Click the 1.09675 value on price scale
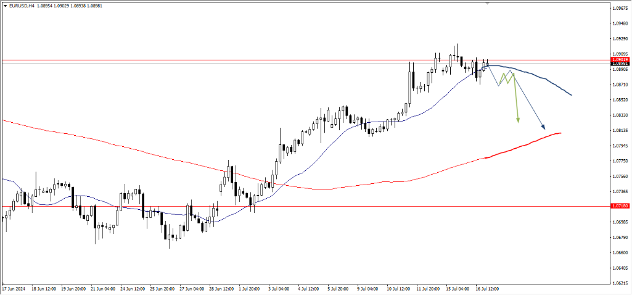 (620, 9)
